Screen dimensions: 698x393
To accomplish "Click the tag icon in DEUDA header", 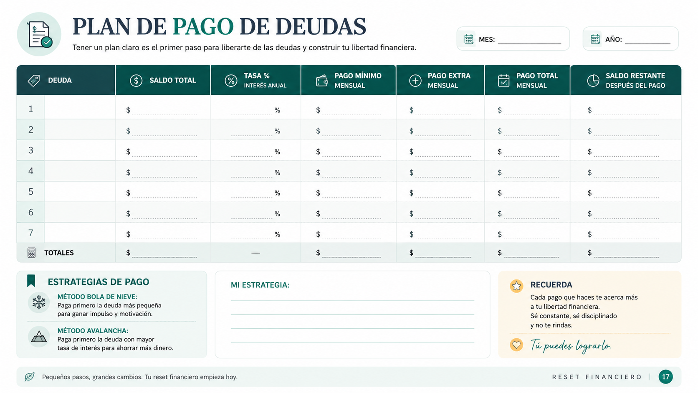I will (x=34, y=80).
